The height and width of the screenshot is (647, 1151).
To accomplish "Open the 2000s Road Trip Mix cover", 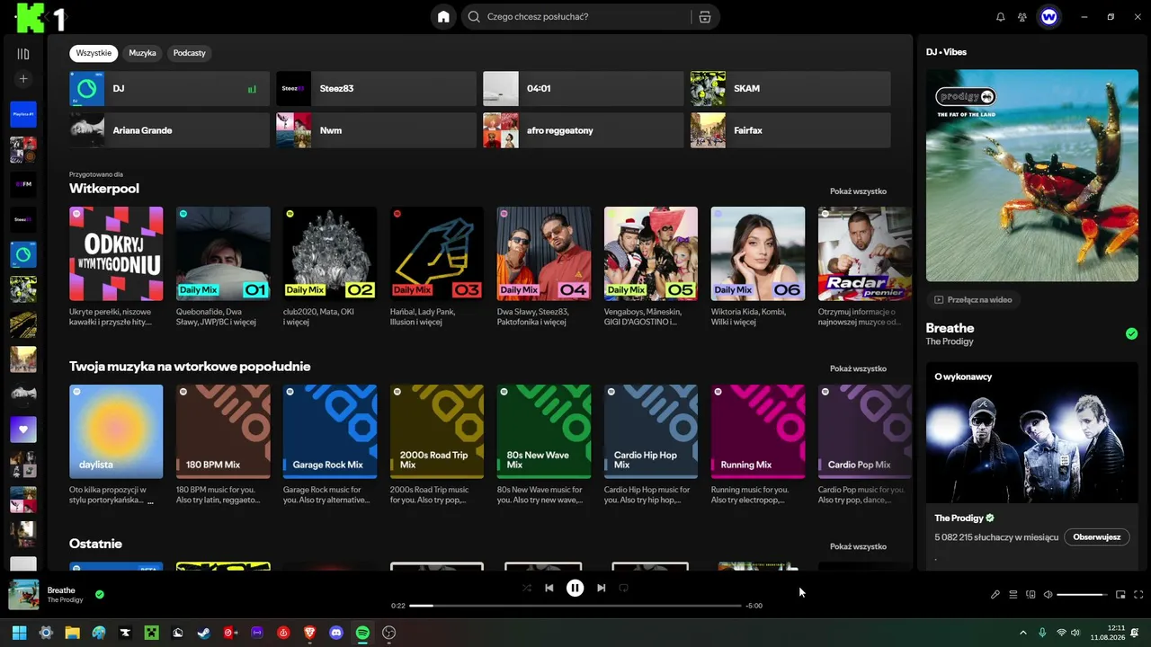I will click(437, 431).
